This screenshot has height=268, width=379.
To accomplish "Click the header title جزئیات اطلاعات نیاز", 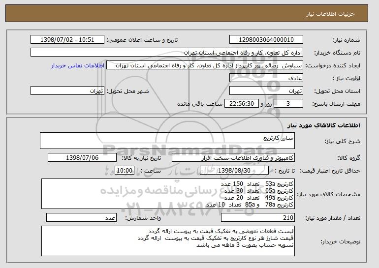I will tap(330, 14).
